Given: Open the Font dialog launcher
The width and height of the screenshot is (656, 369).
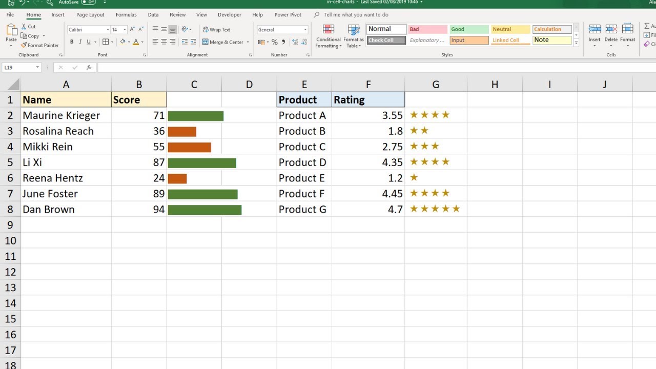Looking at the screenshot, I should pyautogui.click(x=146, y=55).
